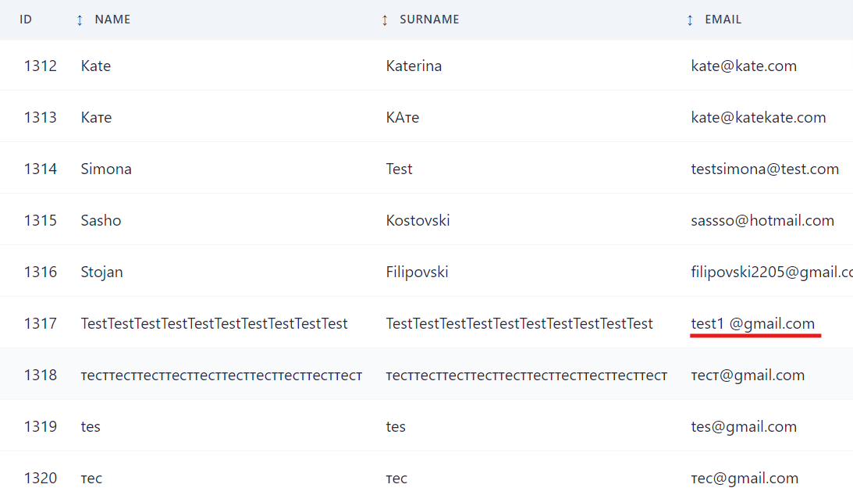Select the name Stojan
Screen dimensions: 853x502
(x=102, y=272)
